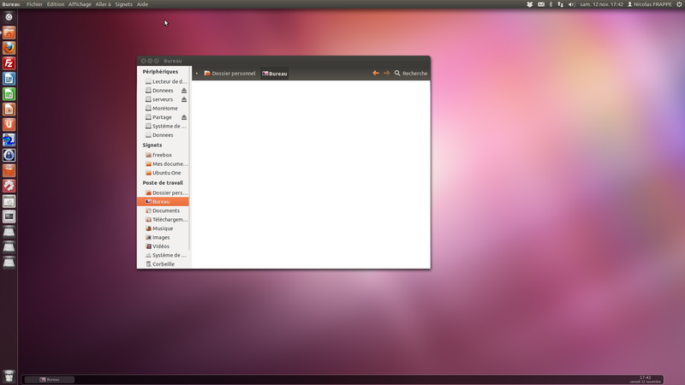Viewport: 685px width, 385px height.
Task: Open the Signets menu
Action: (x=123, y=4)
